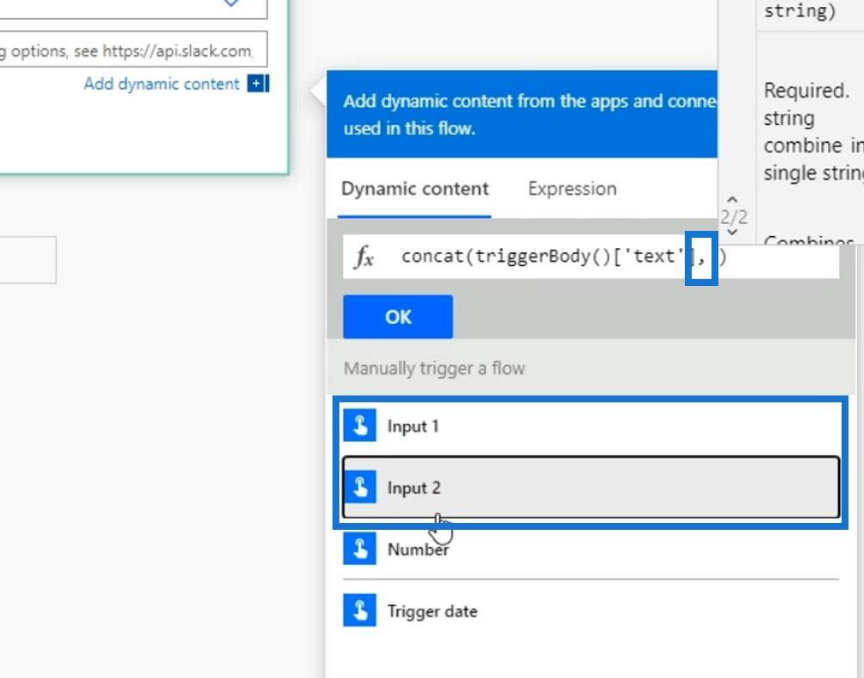Click the fx expression icon

[x=364, y=257]
